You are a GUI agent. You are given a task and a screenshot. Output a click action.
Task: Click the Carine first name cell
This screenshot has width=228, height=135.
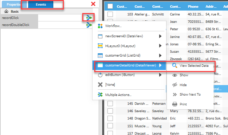click(x=175, y=14)
